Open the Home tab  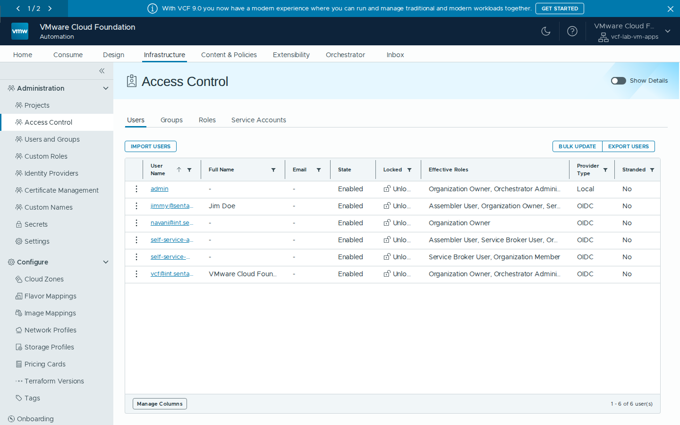click(23, 55)
